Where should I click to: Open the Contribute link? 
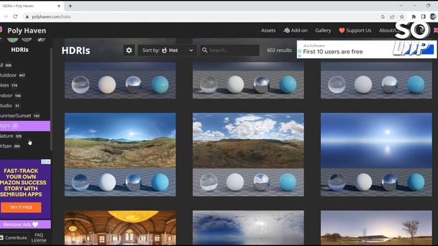tap(14, 238)
